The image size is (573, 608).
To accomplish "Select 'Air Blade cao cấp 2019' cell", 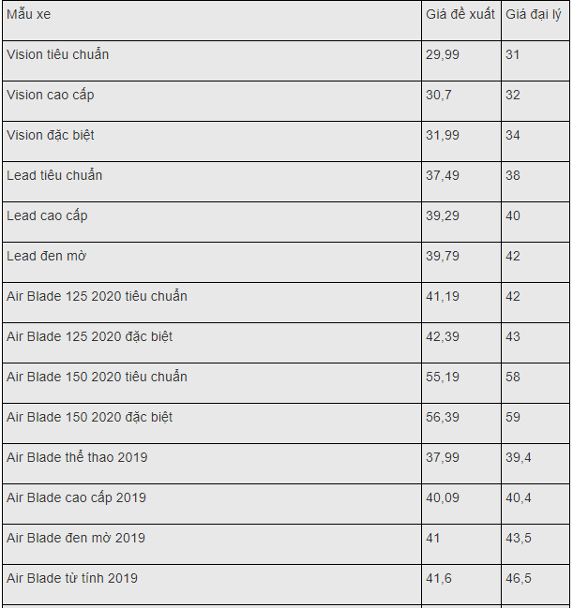I will click(212, 504).
